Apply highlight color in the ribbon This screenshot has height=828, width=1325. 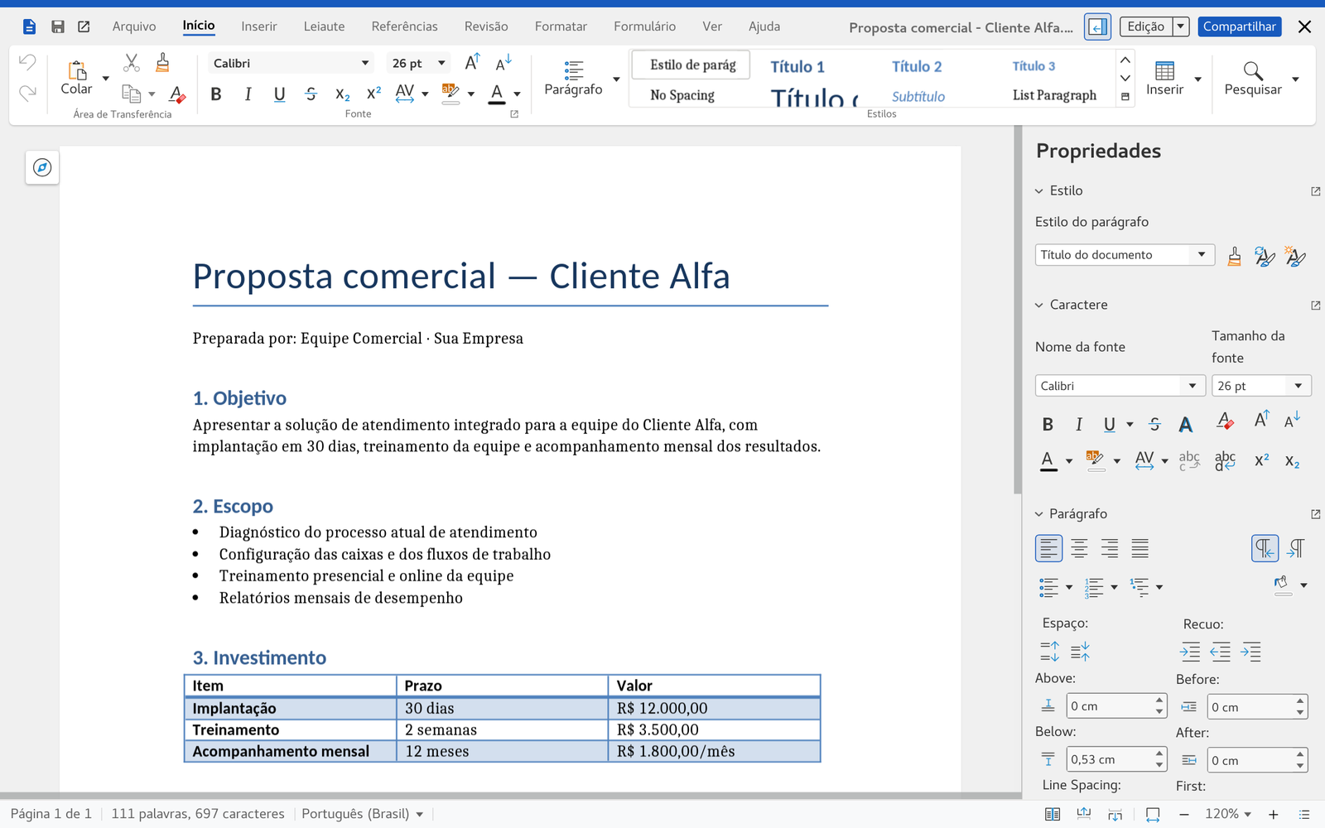tap(450, 94)
